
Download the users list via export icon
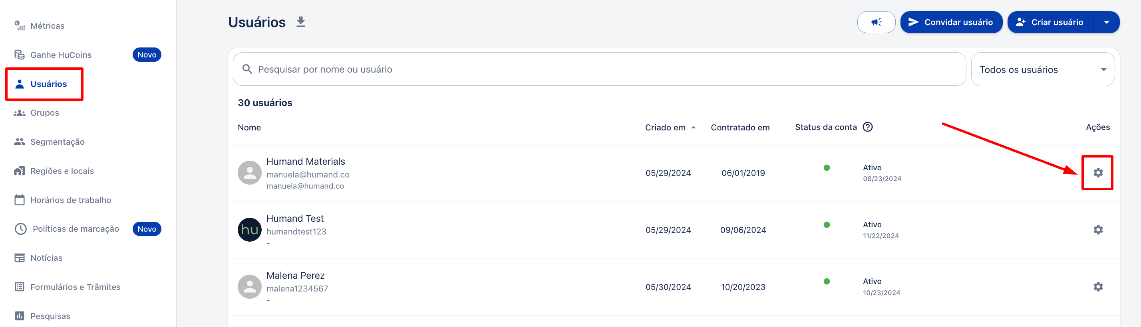tap(301, 22)
